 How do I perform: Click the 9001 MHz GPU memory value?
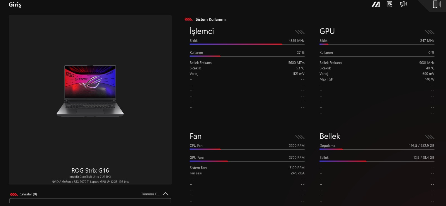[x=427, y=63]
